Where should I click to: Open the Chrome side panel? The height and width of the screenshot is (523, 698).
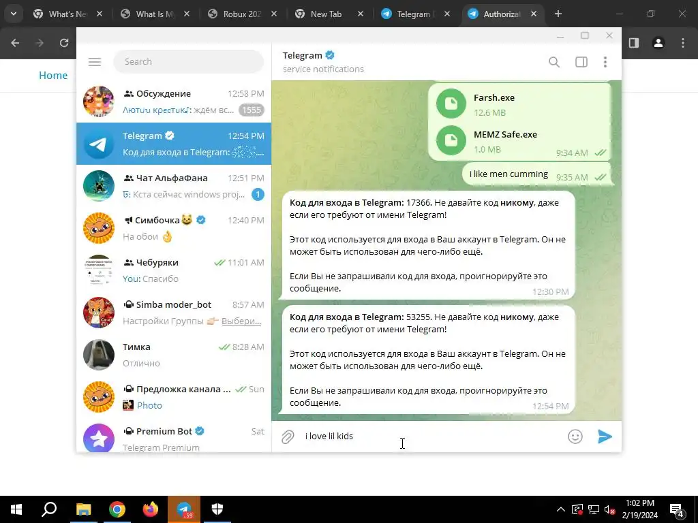tap(634, 43)
